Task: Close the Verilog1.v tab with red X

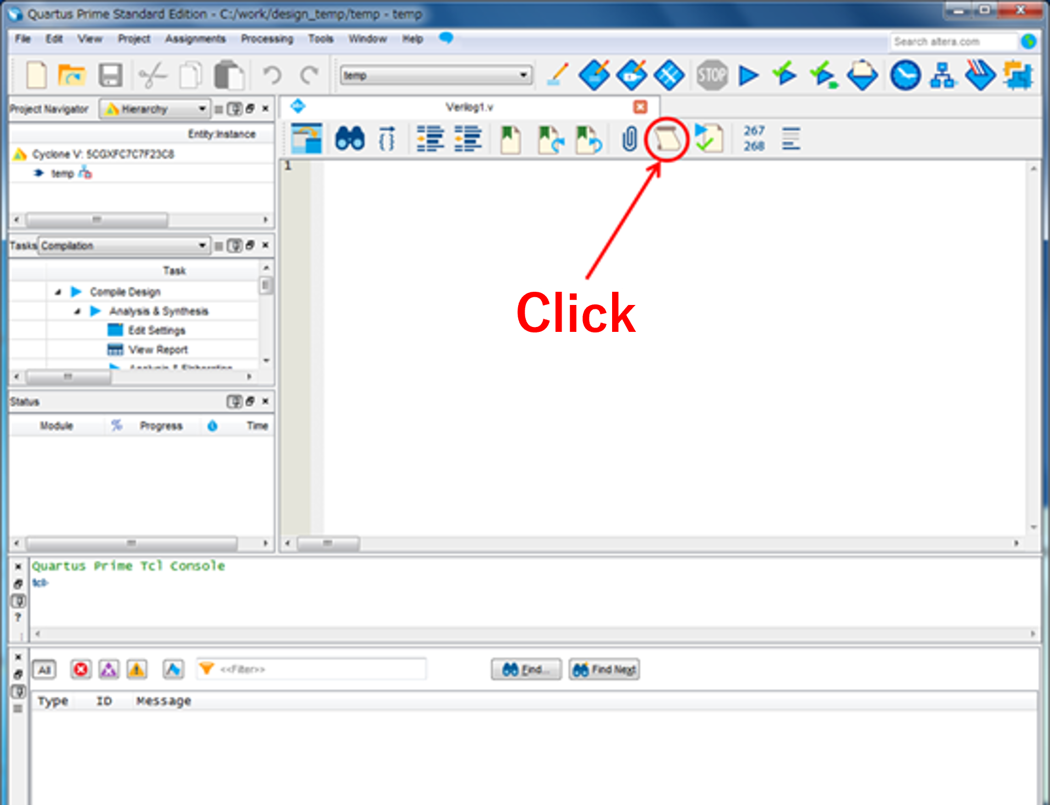Action: (x=640, y=107)
